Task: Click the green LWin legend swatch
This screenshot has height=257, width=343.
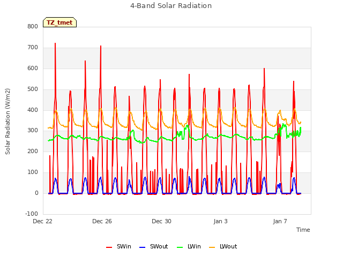Action: pyautogui.click(x=180, y=247)
